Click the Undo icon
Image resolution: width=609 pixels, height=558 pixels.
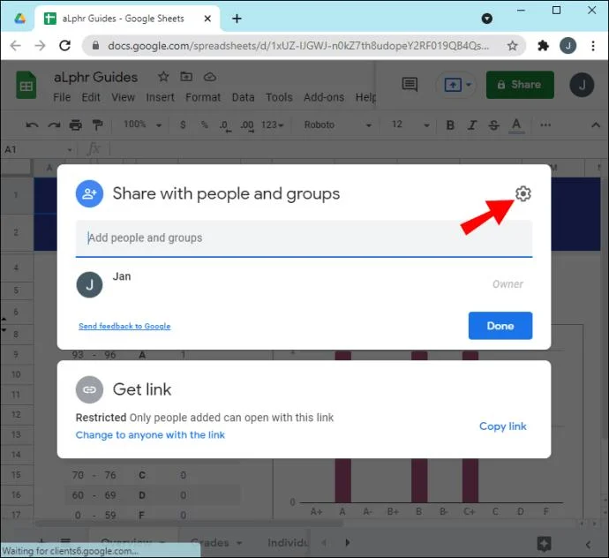[x=32, y=125]
